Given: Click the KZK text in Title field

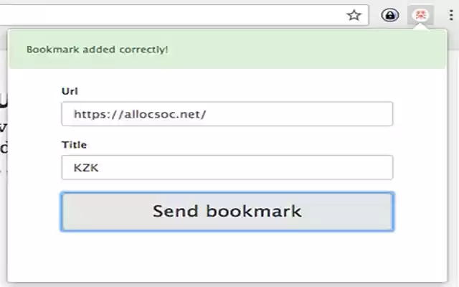Looking at the screenshot, I should 85,168.
